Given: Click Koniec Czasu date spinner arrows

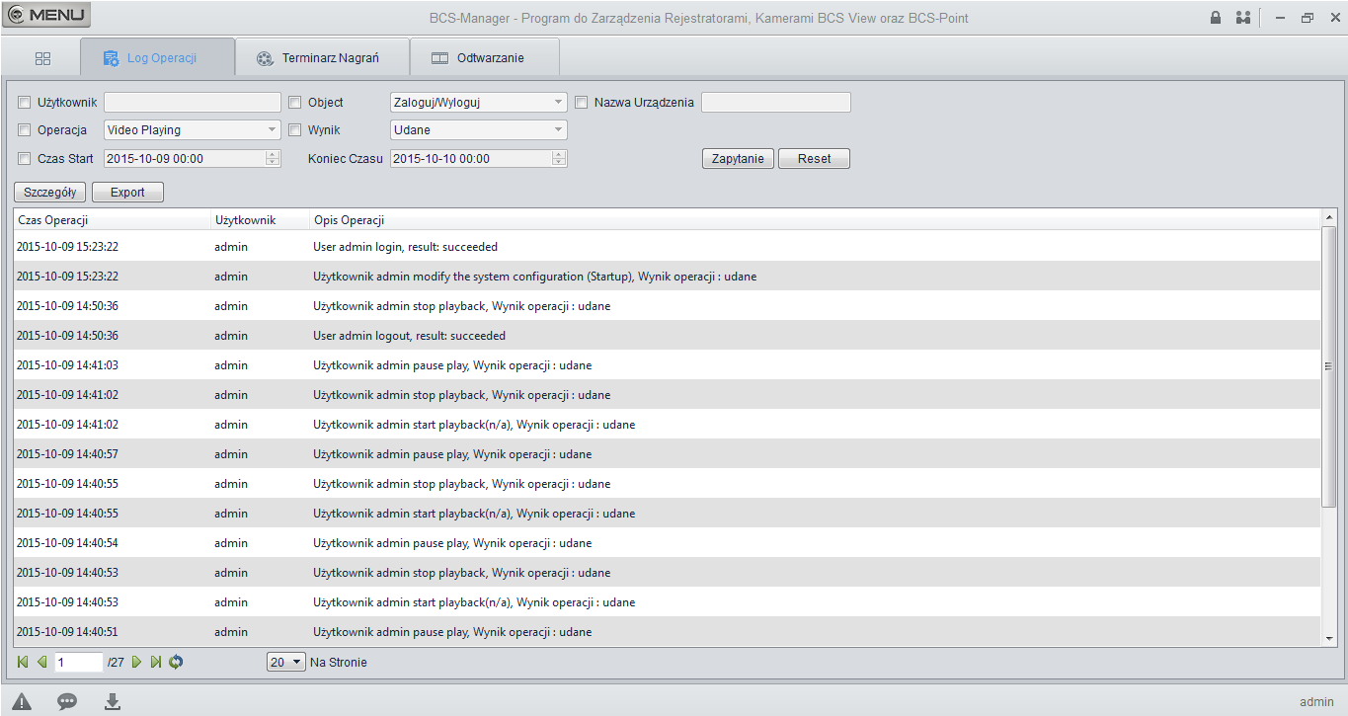Looking at the screenshot, I should click(560, 158).
